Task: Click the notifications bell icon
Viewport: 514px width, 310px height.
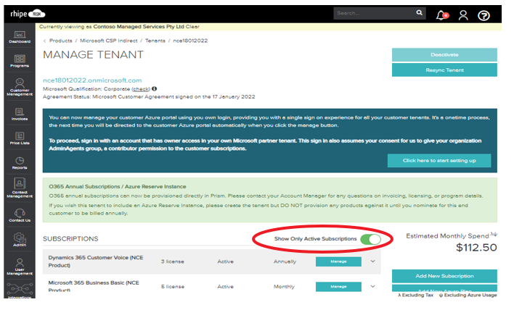Action: (442, 15)
